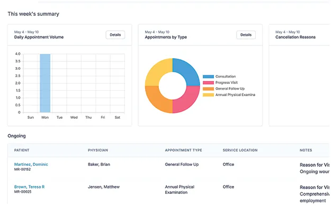The image size is (331, 206).
Task: Click the PHYSICIAN column header
Action: [98, 150]
